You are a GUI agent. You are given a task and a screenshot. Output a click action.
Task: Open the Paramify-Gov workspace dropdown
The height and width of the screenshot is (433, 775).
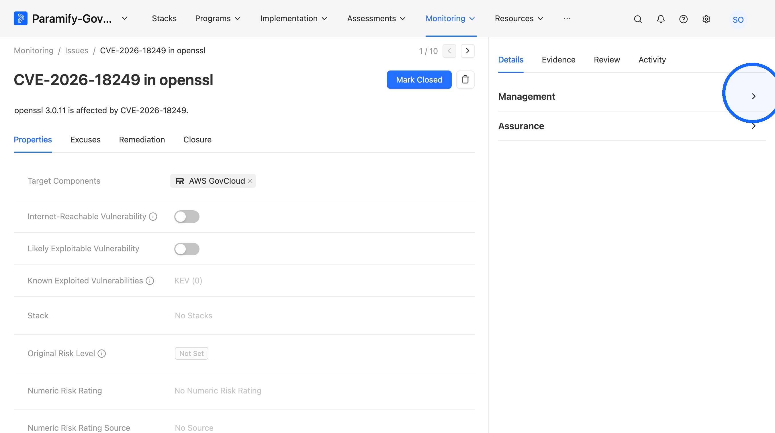coord(125,18)
